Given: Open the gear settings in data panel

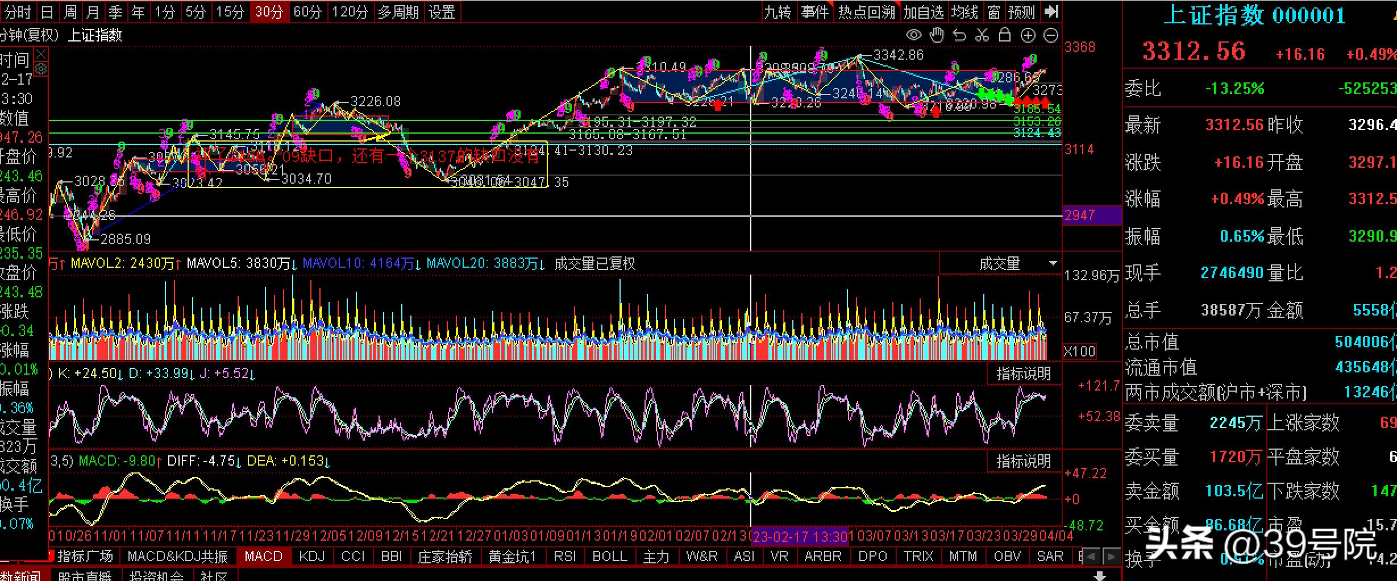Looking at the screenshot, I should [41, 69].
